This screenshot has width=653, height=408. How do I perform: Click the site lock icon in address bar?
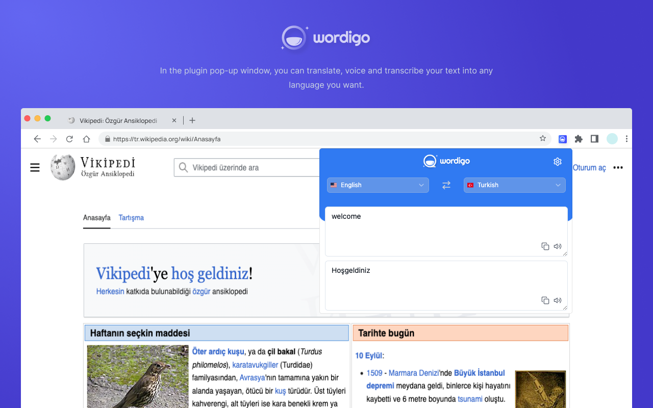coord(107,139)
